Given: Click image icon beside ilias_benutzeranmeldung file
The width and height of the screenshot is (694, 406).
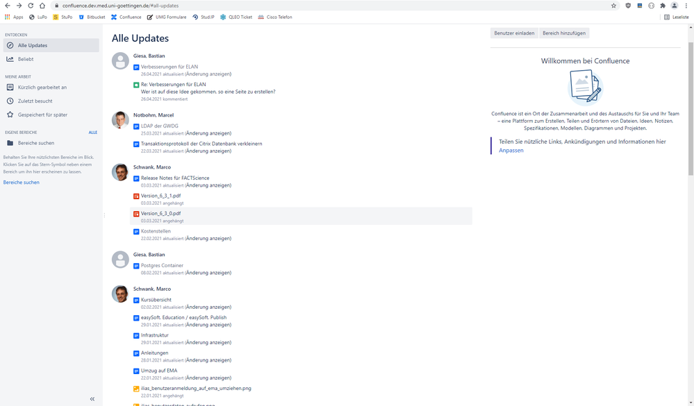Looking at the screenshot, I should pos(136,389).
